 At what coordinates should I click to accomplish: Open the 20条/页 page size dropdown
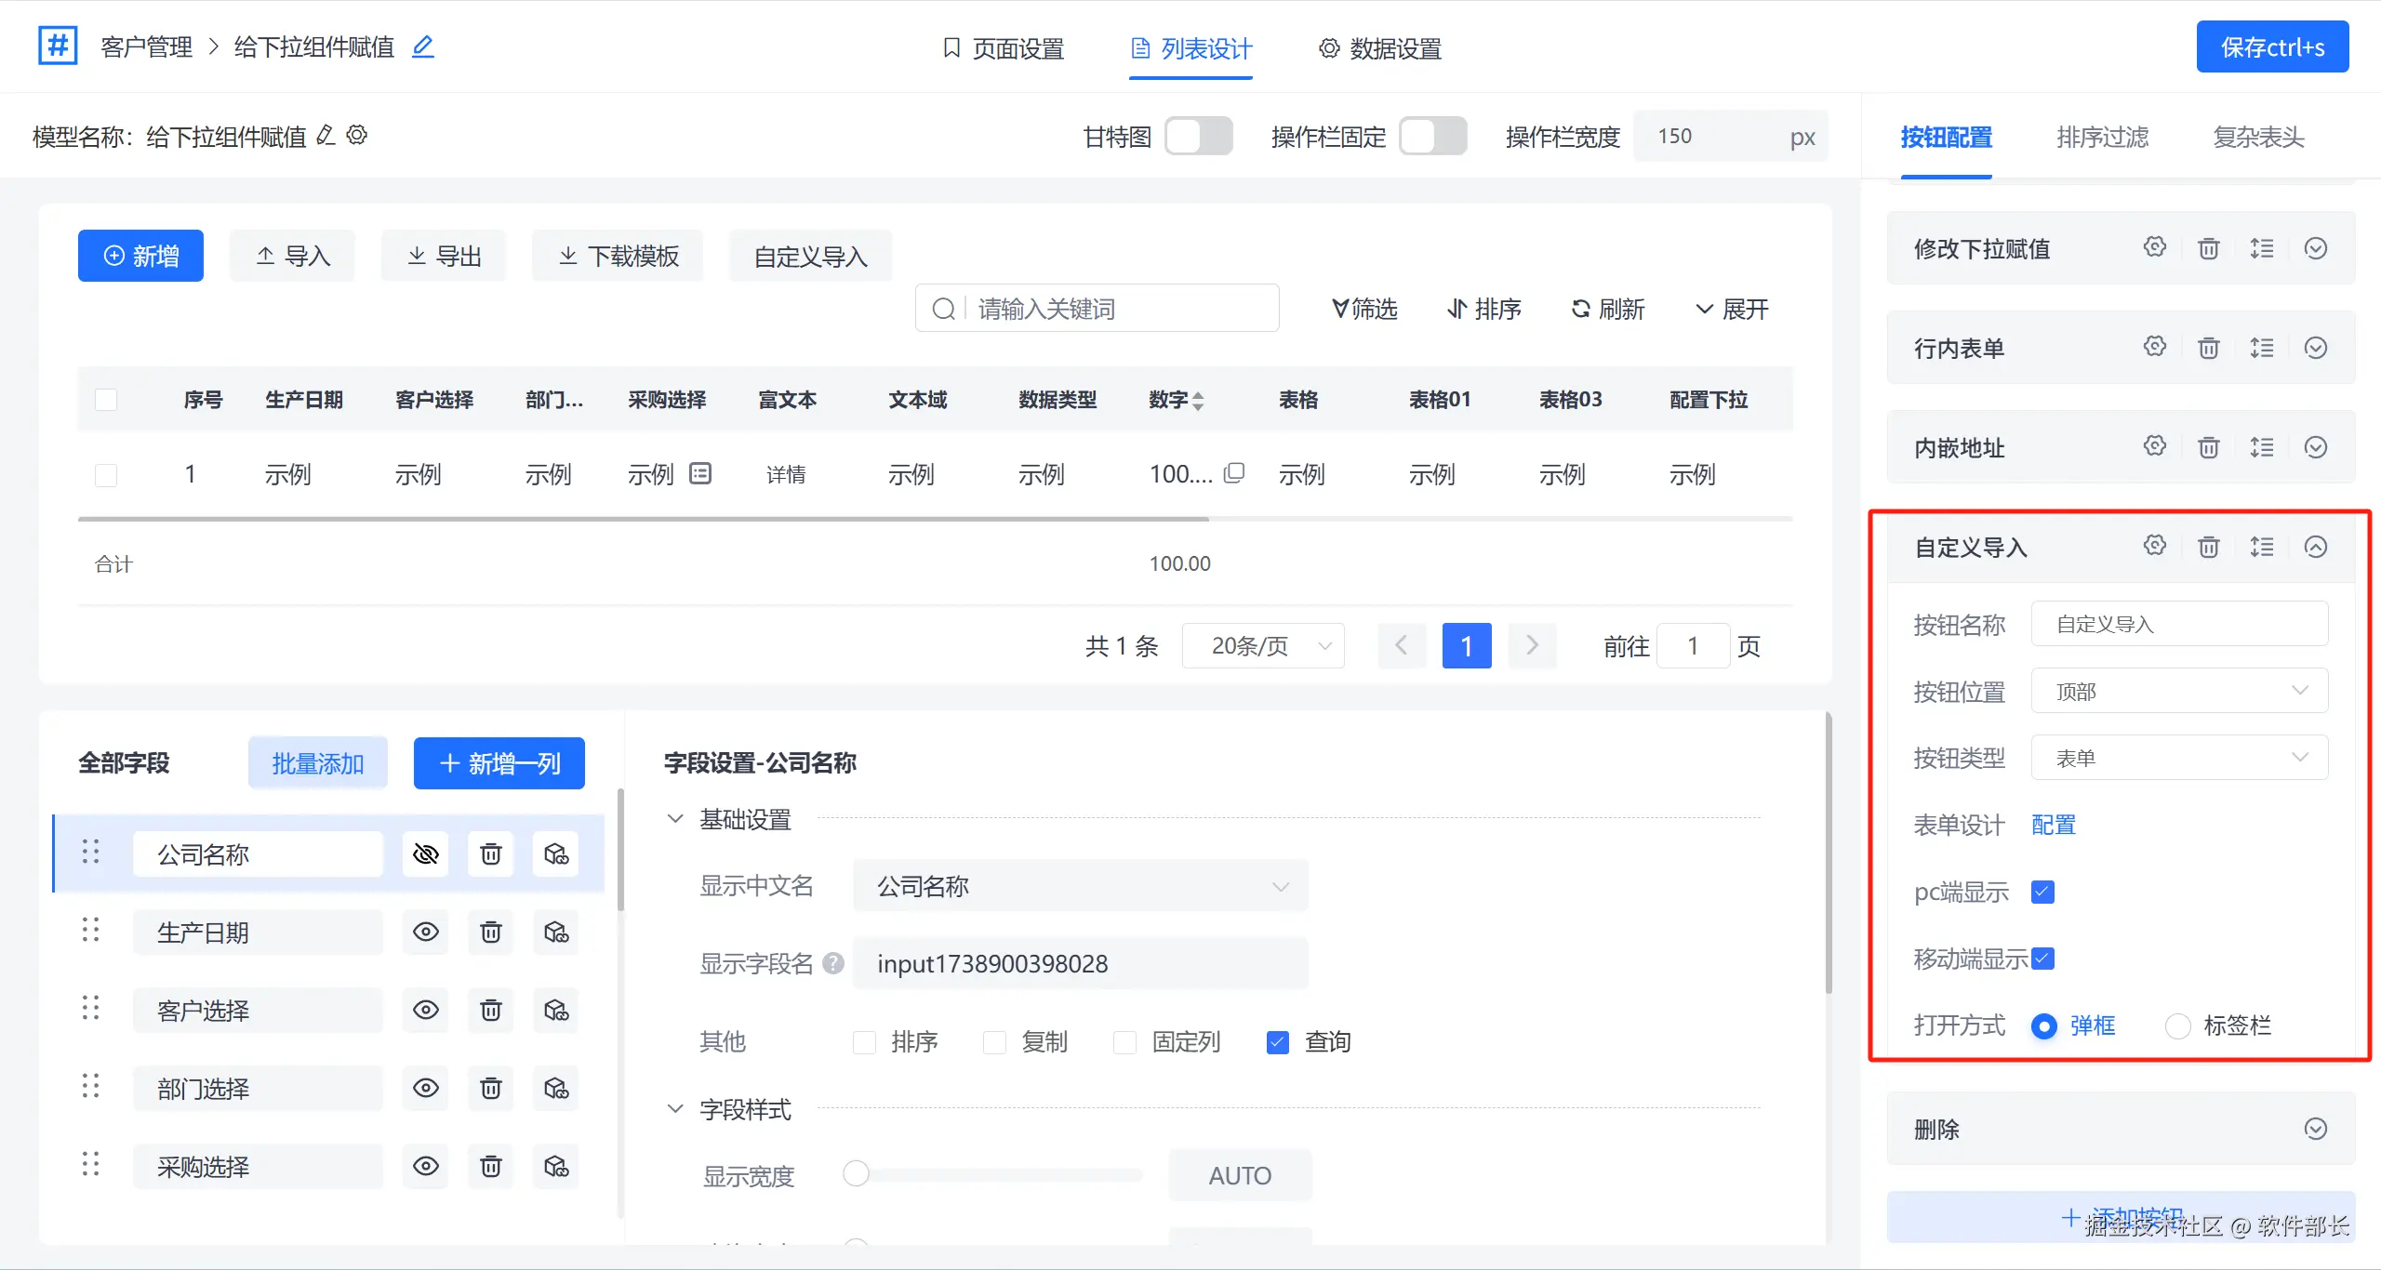pyautogui.click(x=1263, y=645)
